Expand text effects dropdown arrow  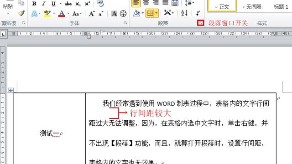40,14
